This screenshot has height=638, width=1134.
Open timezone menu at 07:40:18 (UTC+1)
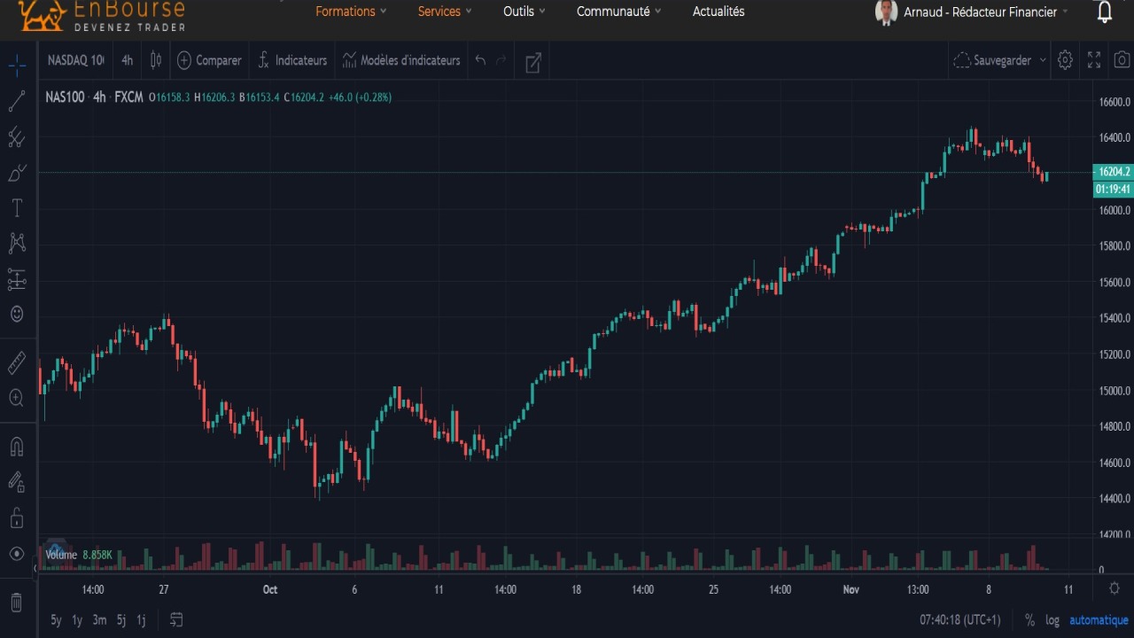[x=959, y=620]
